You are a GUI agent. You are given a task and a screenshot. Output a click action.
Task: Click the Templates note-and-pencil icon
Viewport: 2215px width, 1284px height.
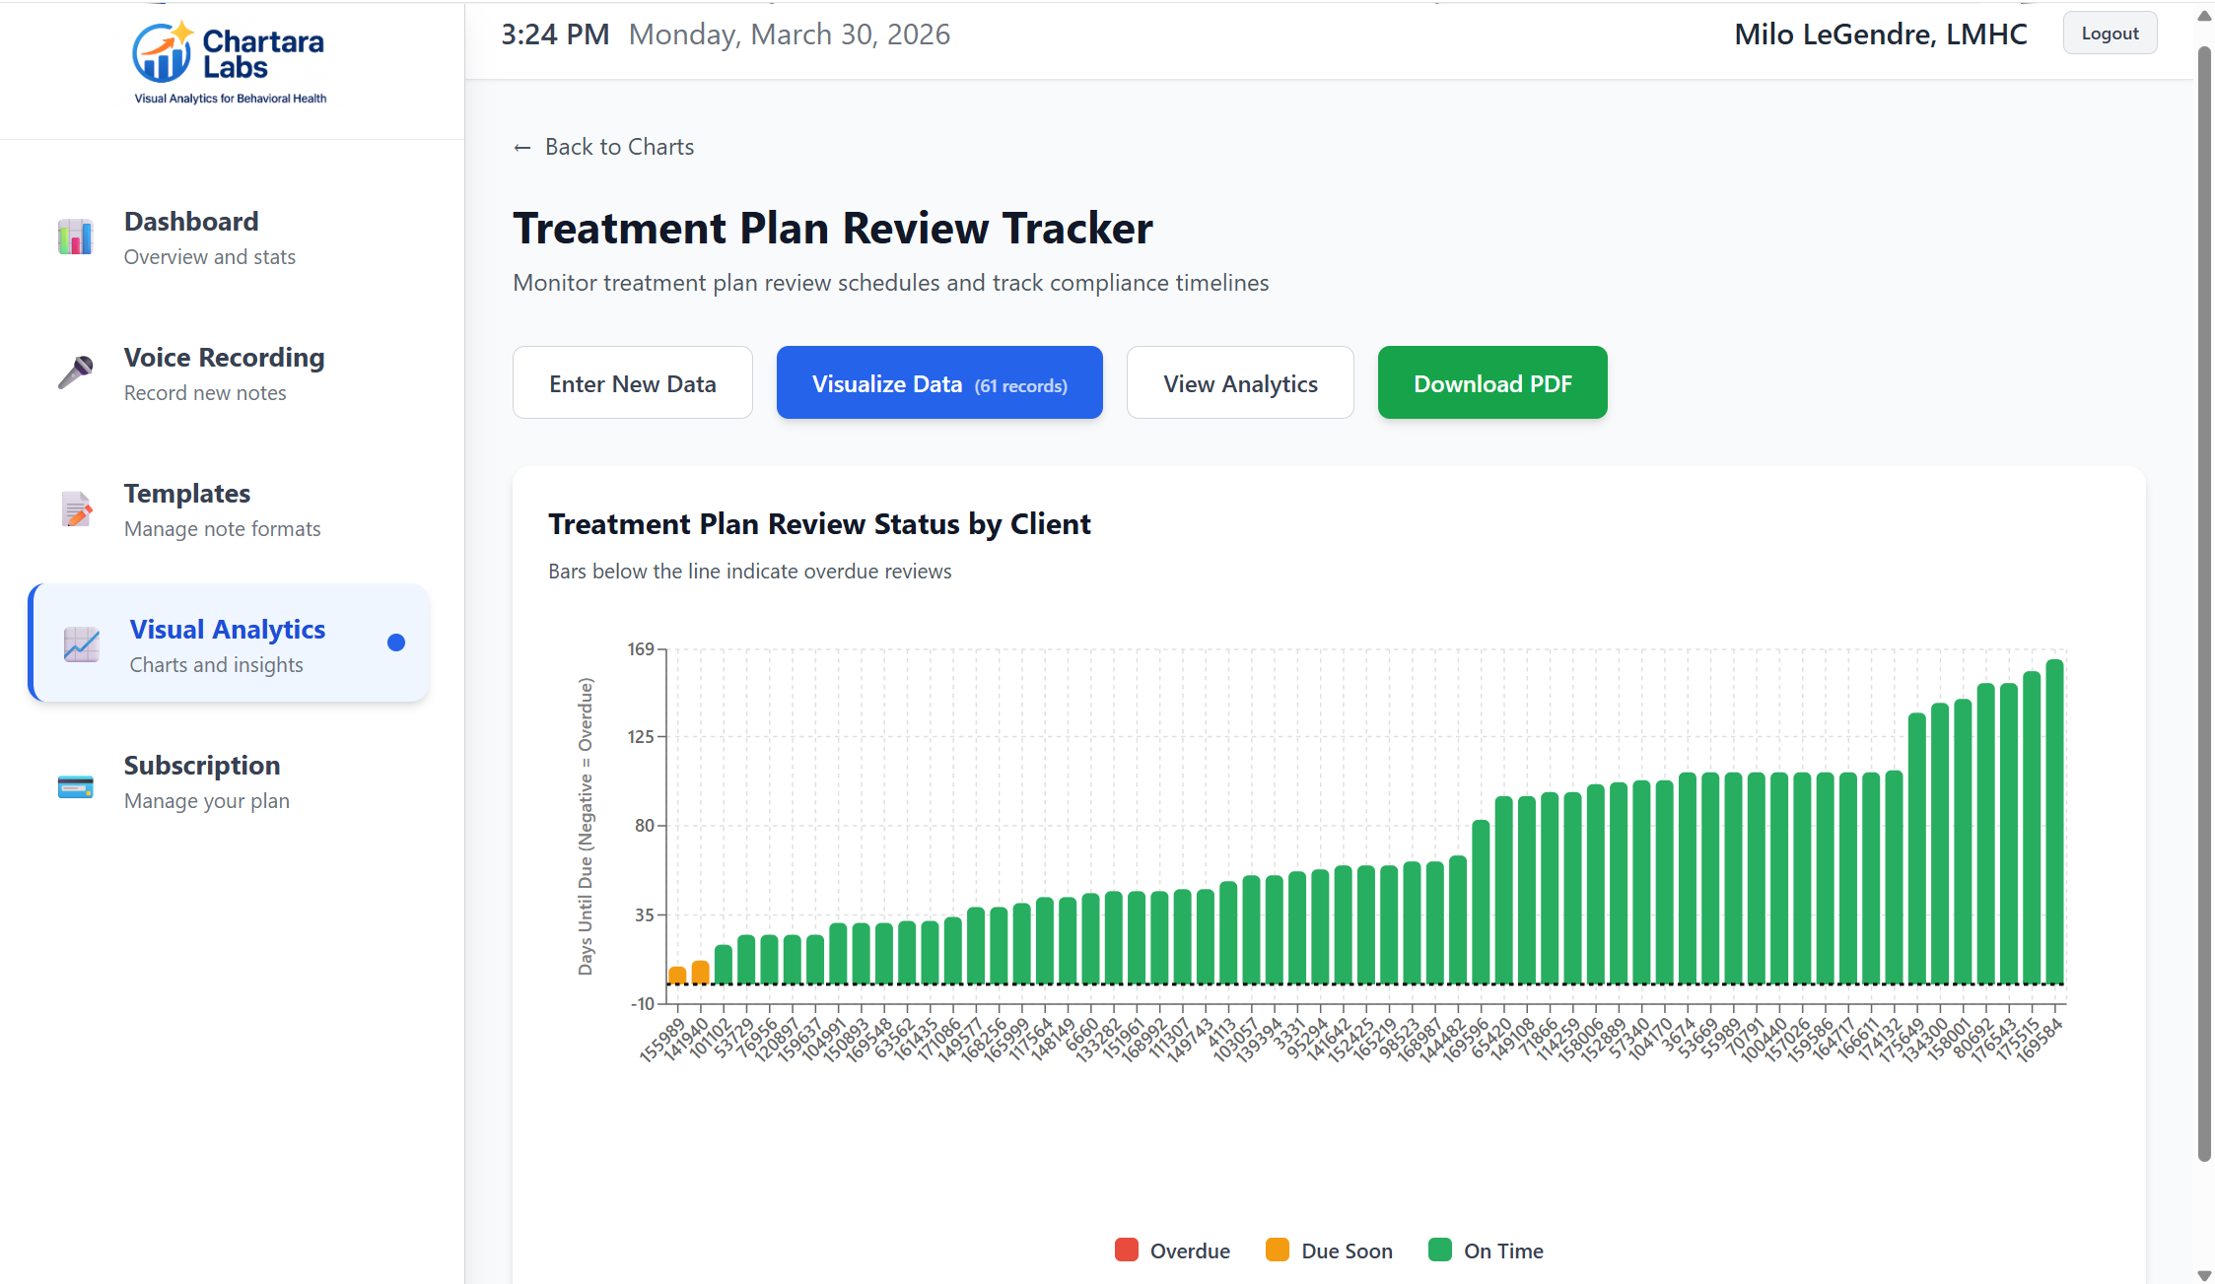(76, 509)
